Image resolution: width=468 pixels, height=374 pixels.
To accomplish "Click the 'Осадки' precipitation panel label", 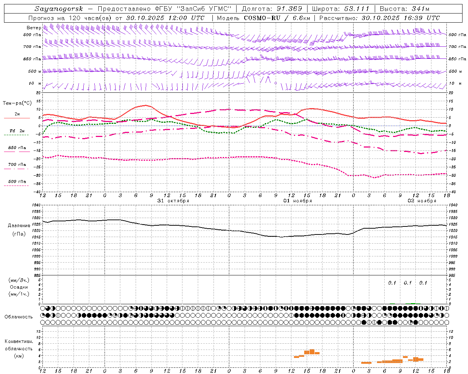I will coord(19,287).
